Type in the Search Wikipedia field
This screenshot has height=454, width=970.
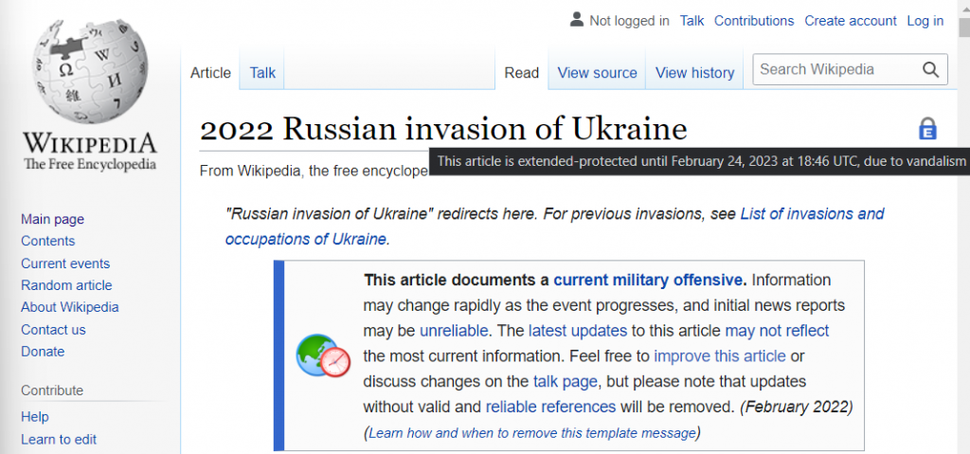pos(832,69)
